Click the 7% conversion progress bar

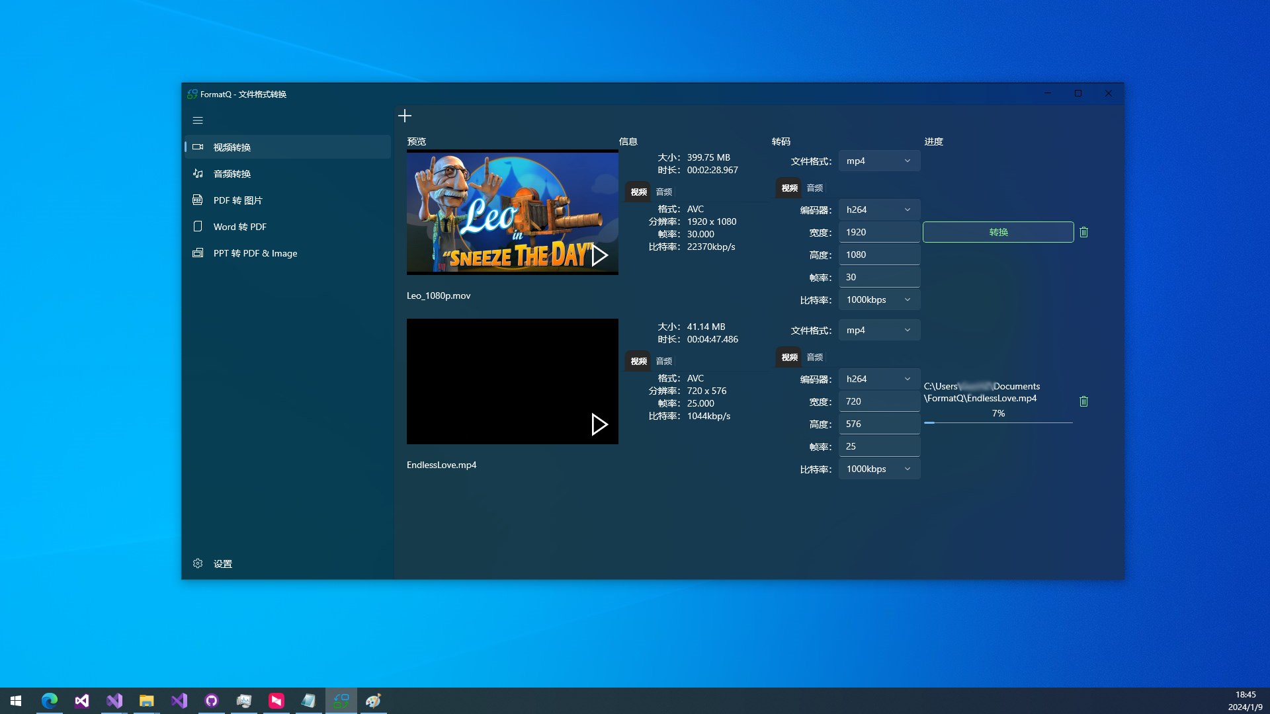pos(997,422)
